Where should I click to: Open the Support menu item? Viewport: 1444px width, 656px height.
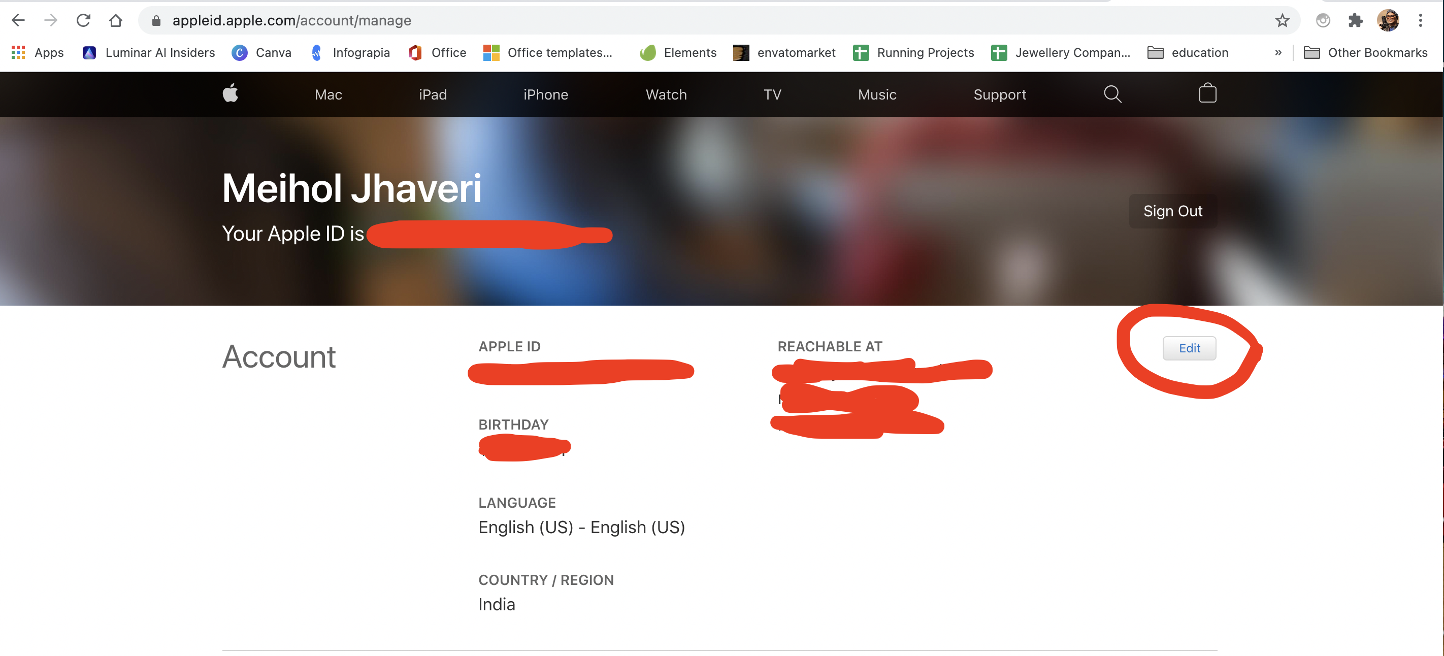tap(1000, 93)
